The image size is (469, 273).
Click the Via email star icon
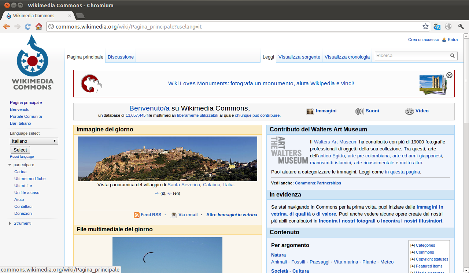coord(174,215)
